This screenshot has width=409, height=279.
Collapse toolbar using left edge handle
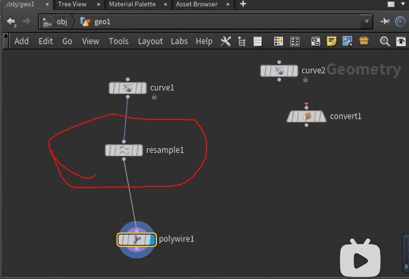[x=5, y=41]
